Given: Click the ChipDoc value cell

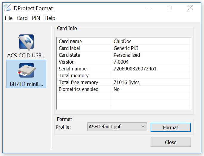Looking at the screenshot, I should coord(122,41).
